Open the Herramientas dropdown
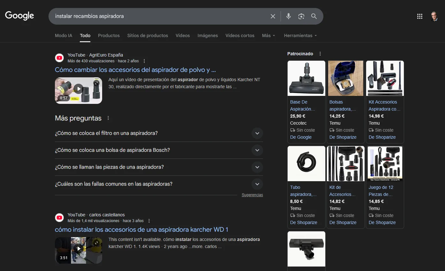 click(x=300, y=35)
